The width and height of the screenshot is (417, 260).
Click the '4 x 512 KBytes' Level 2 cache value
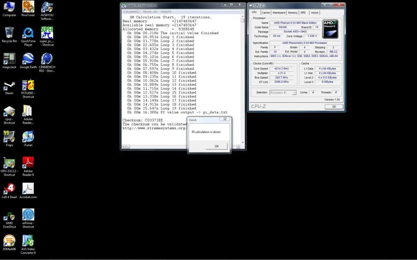coord(327,78)
